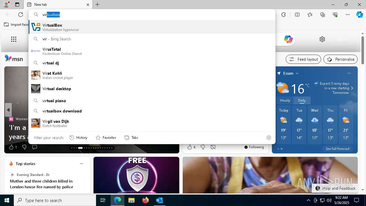Choose 'vir - Bing Search' suggestion
Viewport: 366px width, 206px height.
coord(152,39)
